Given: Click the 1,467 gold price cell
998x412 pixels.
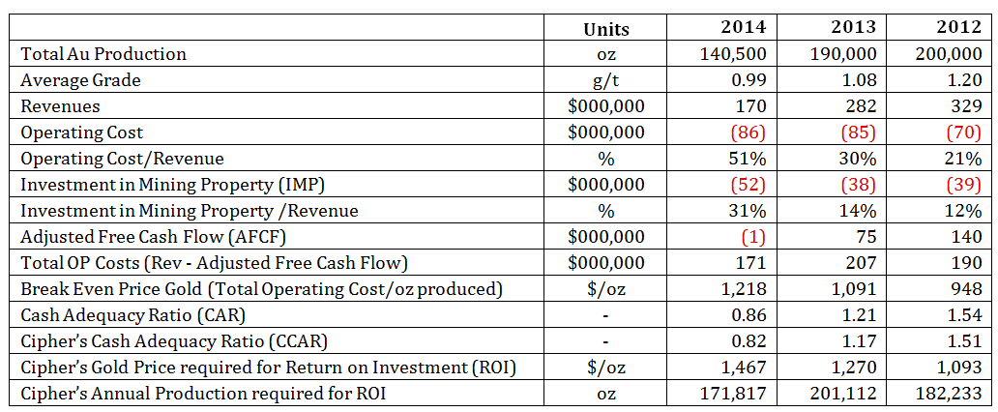Looking at the screenshot, I should point(745,368).
